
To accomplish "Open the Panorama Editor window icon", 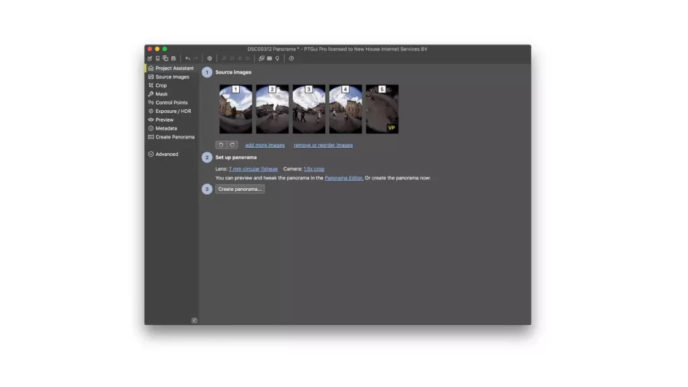I will point(261,58).
